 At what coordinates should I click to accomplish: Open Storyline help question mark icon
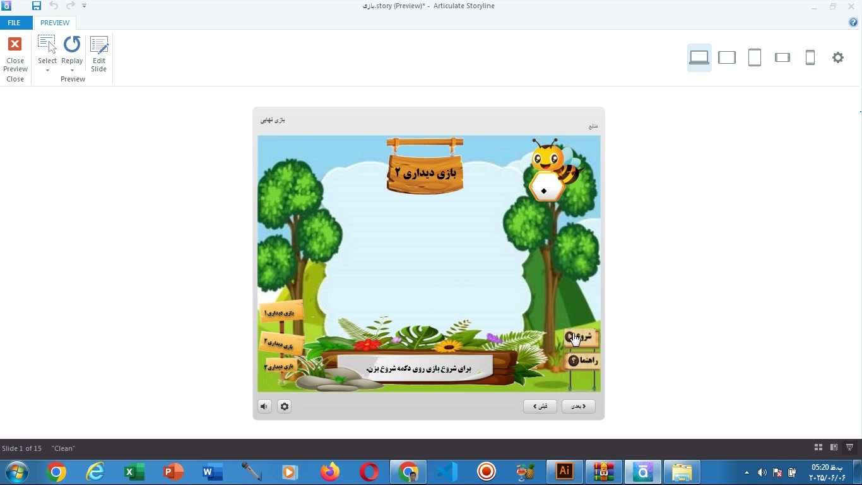point(854,23)
